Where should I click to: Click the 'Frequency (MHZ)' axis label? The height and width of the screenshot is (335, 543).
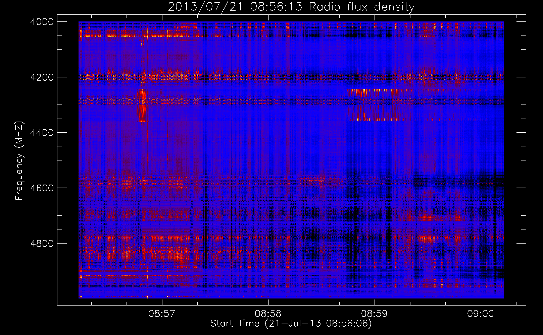pos(19,161)
